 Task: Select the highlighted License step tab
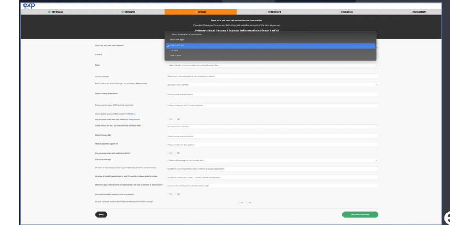(x=200, y=12)
